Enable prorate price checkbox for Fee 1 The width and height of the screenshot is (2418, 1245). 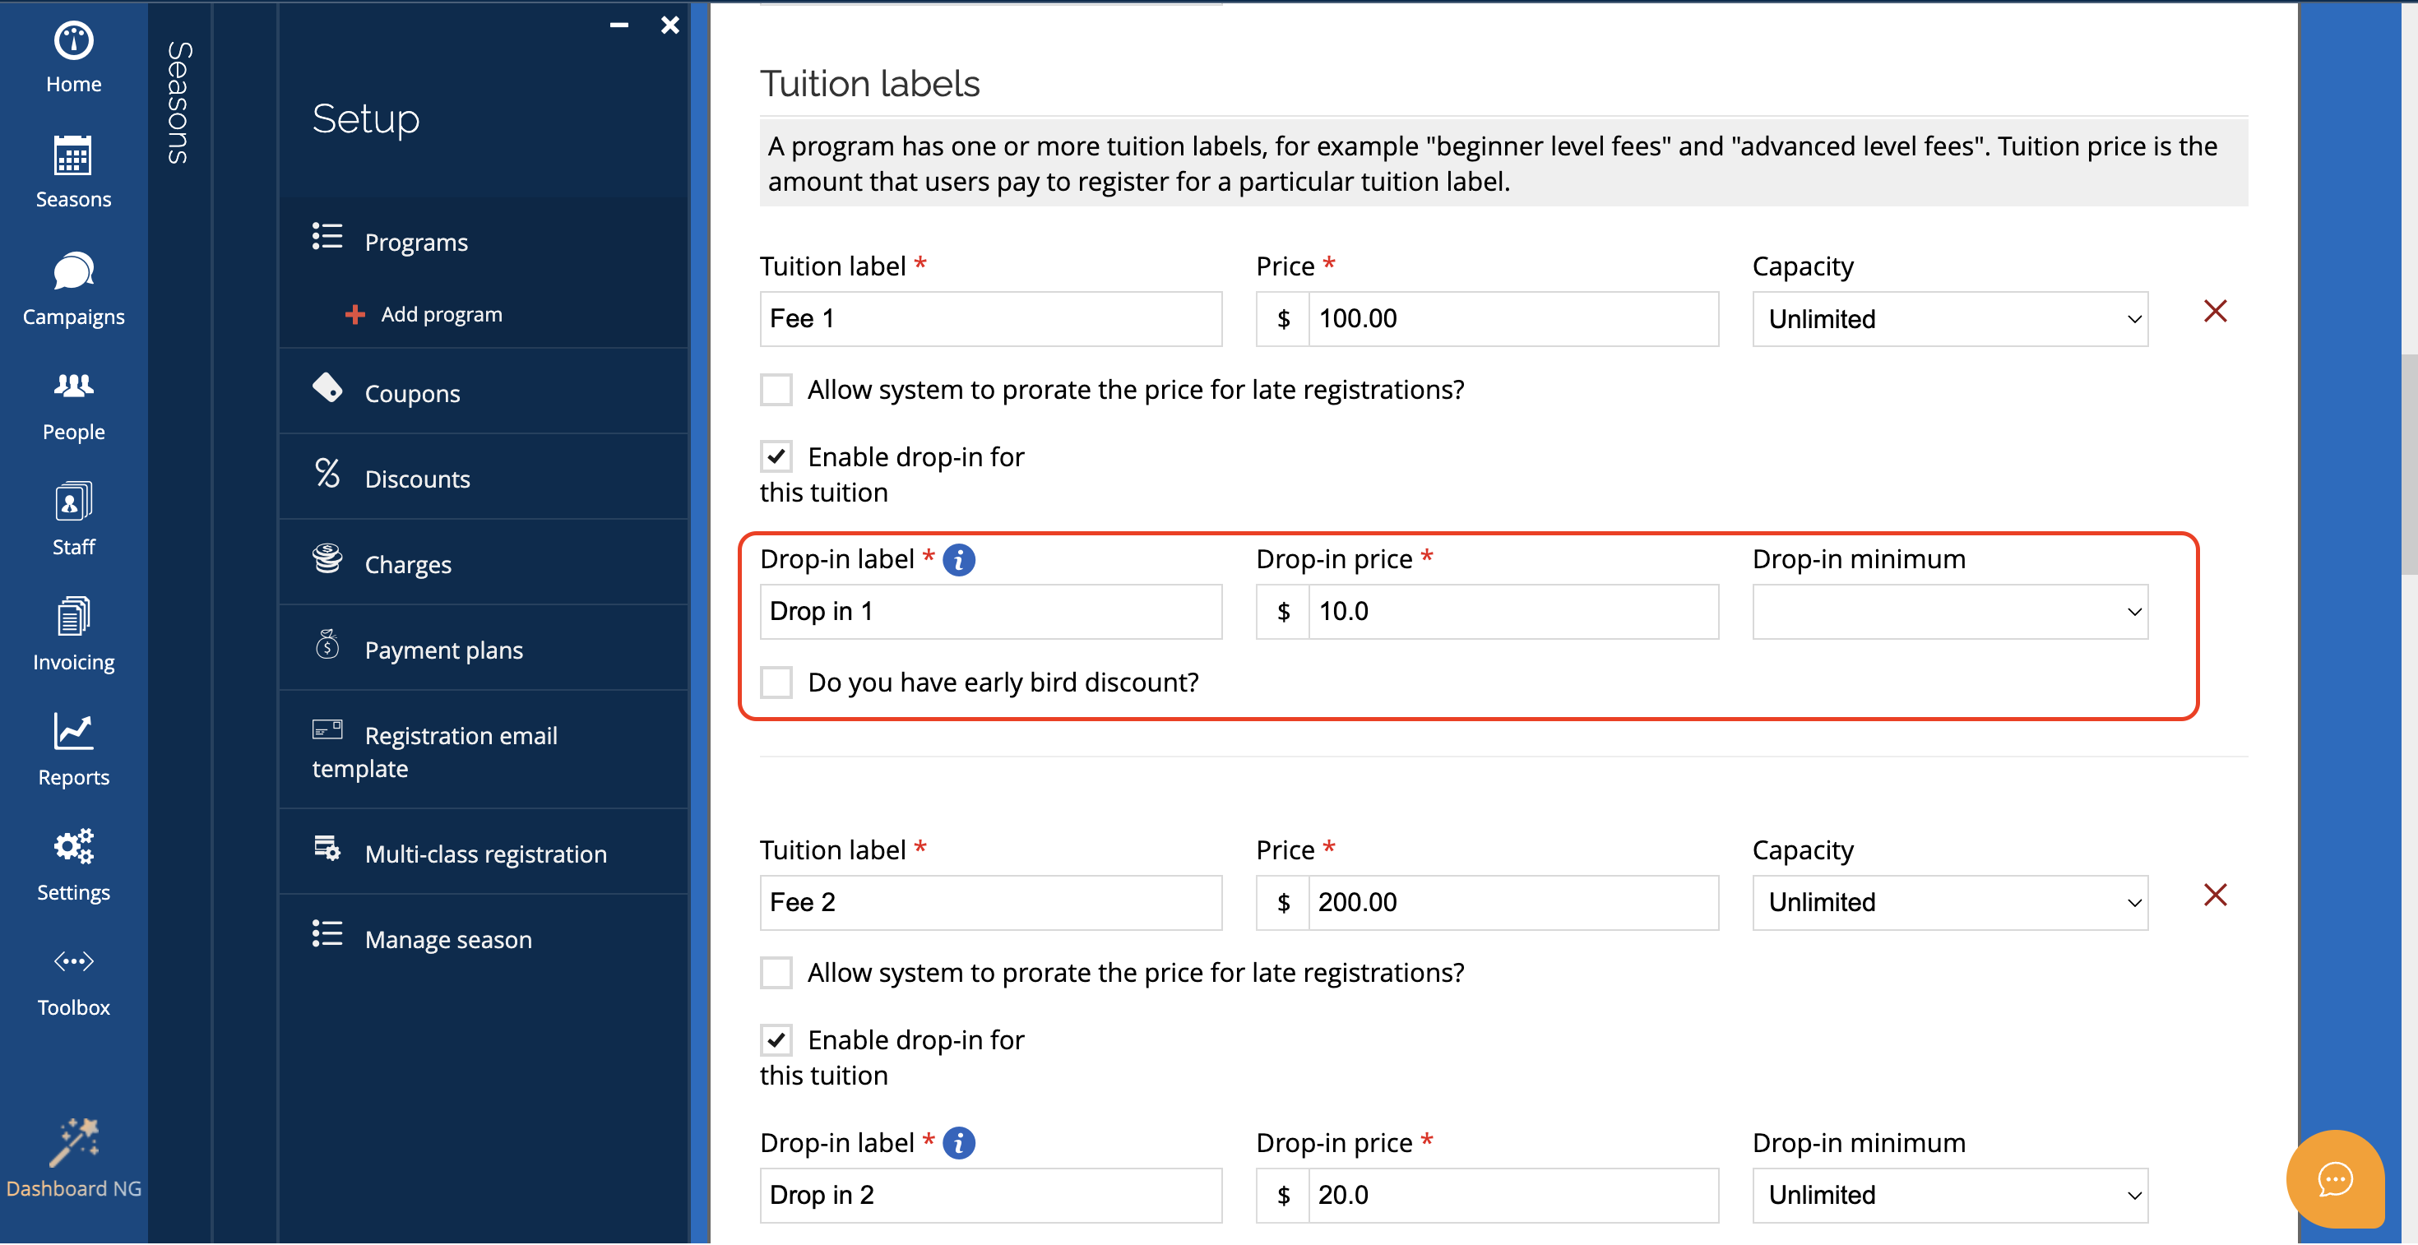point(776,389)
